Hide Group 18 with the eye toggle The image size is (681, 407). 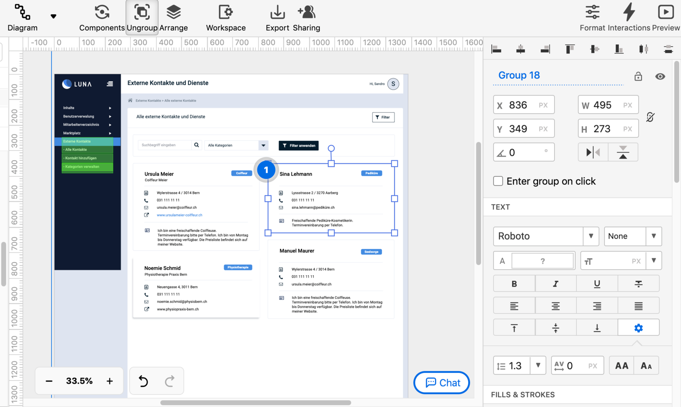(x=660, y=77)
